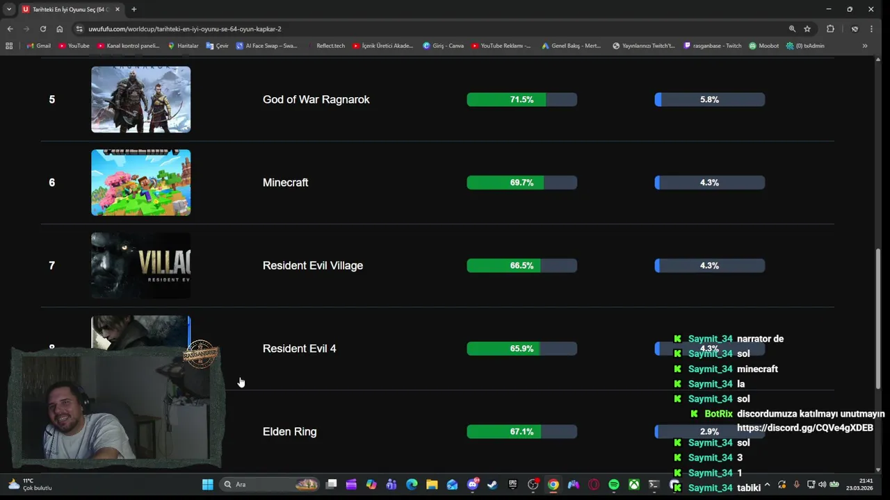Open Microsoft Teams from taskbar
This screenshot has height=500, width=890.
391,484
